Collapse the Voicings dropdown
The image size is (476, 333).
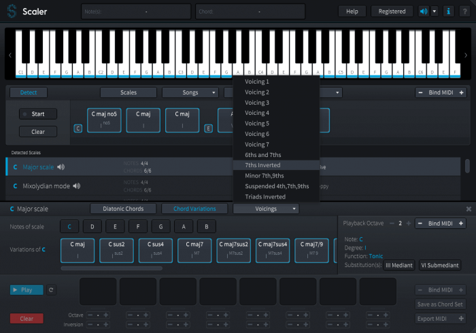tap(266, 209)
